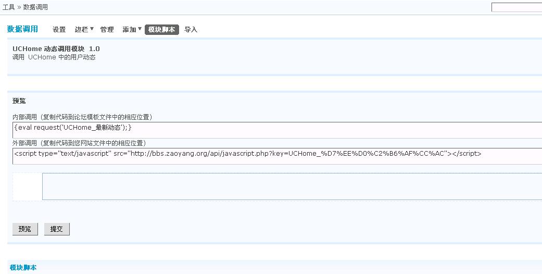
Task: Click the 提交 button
Action: [57, 229]
